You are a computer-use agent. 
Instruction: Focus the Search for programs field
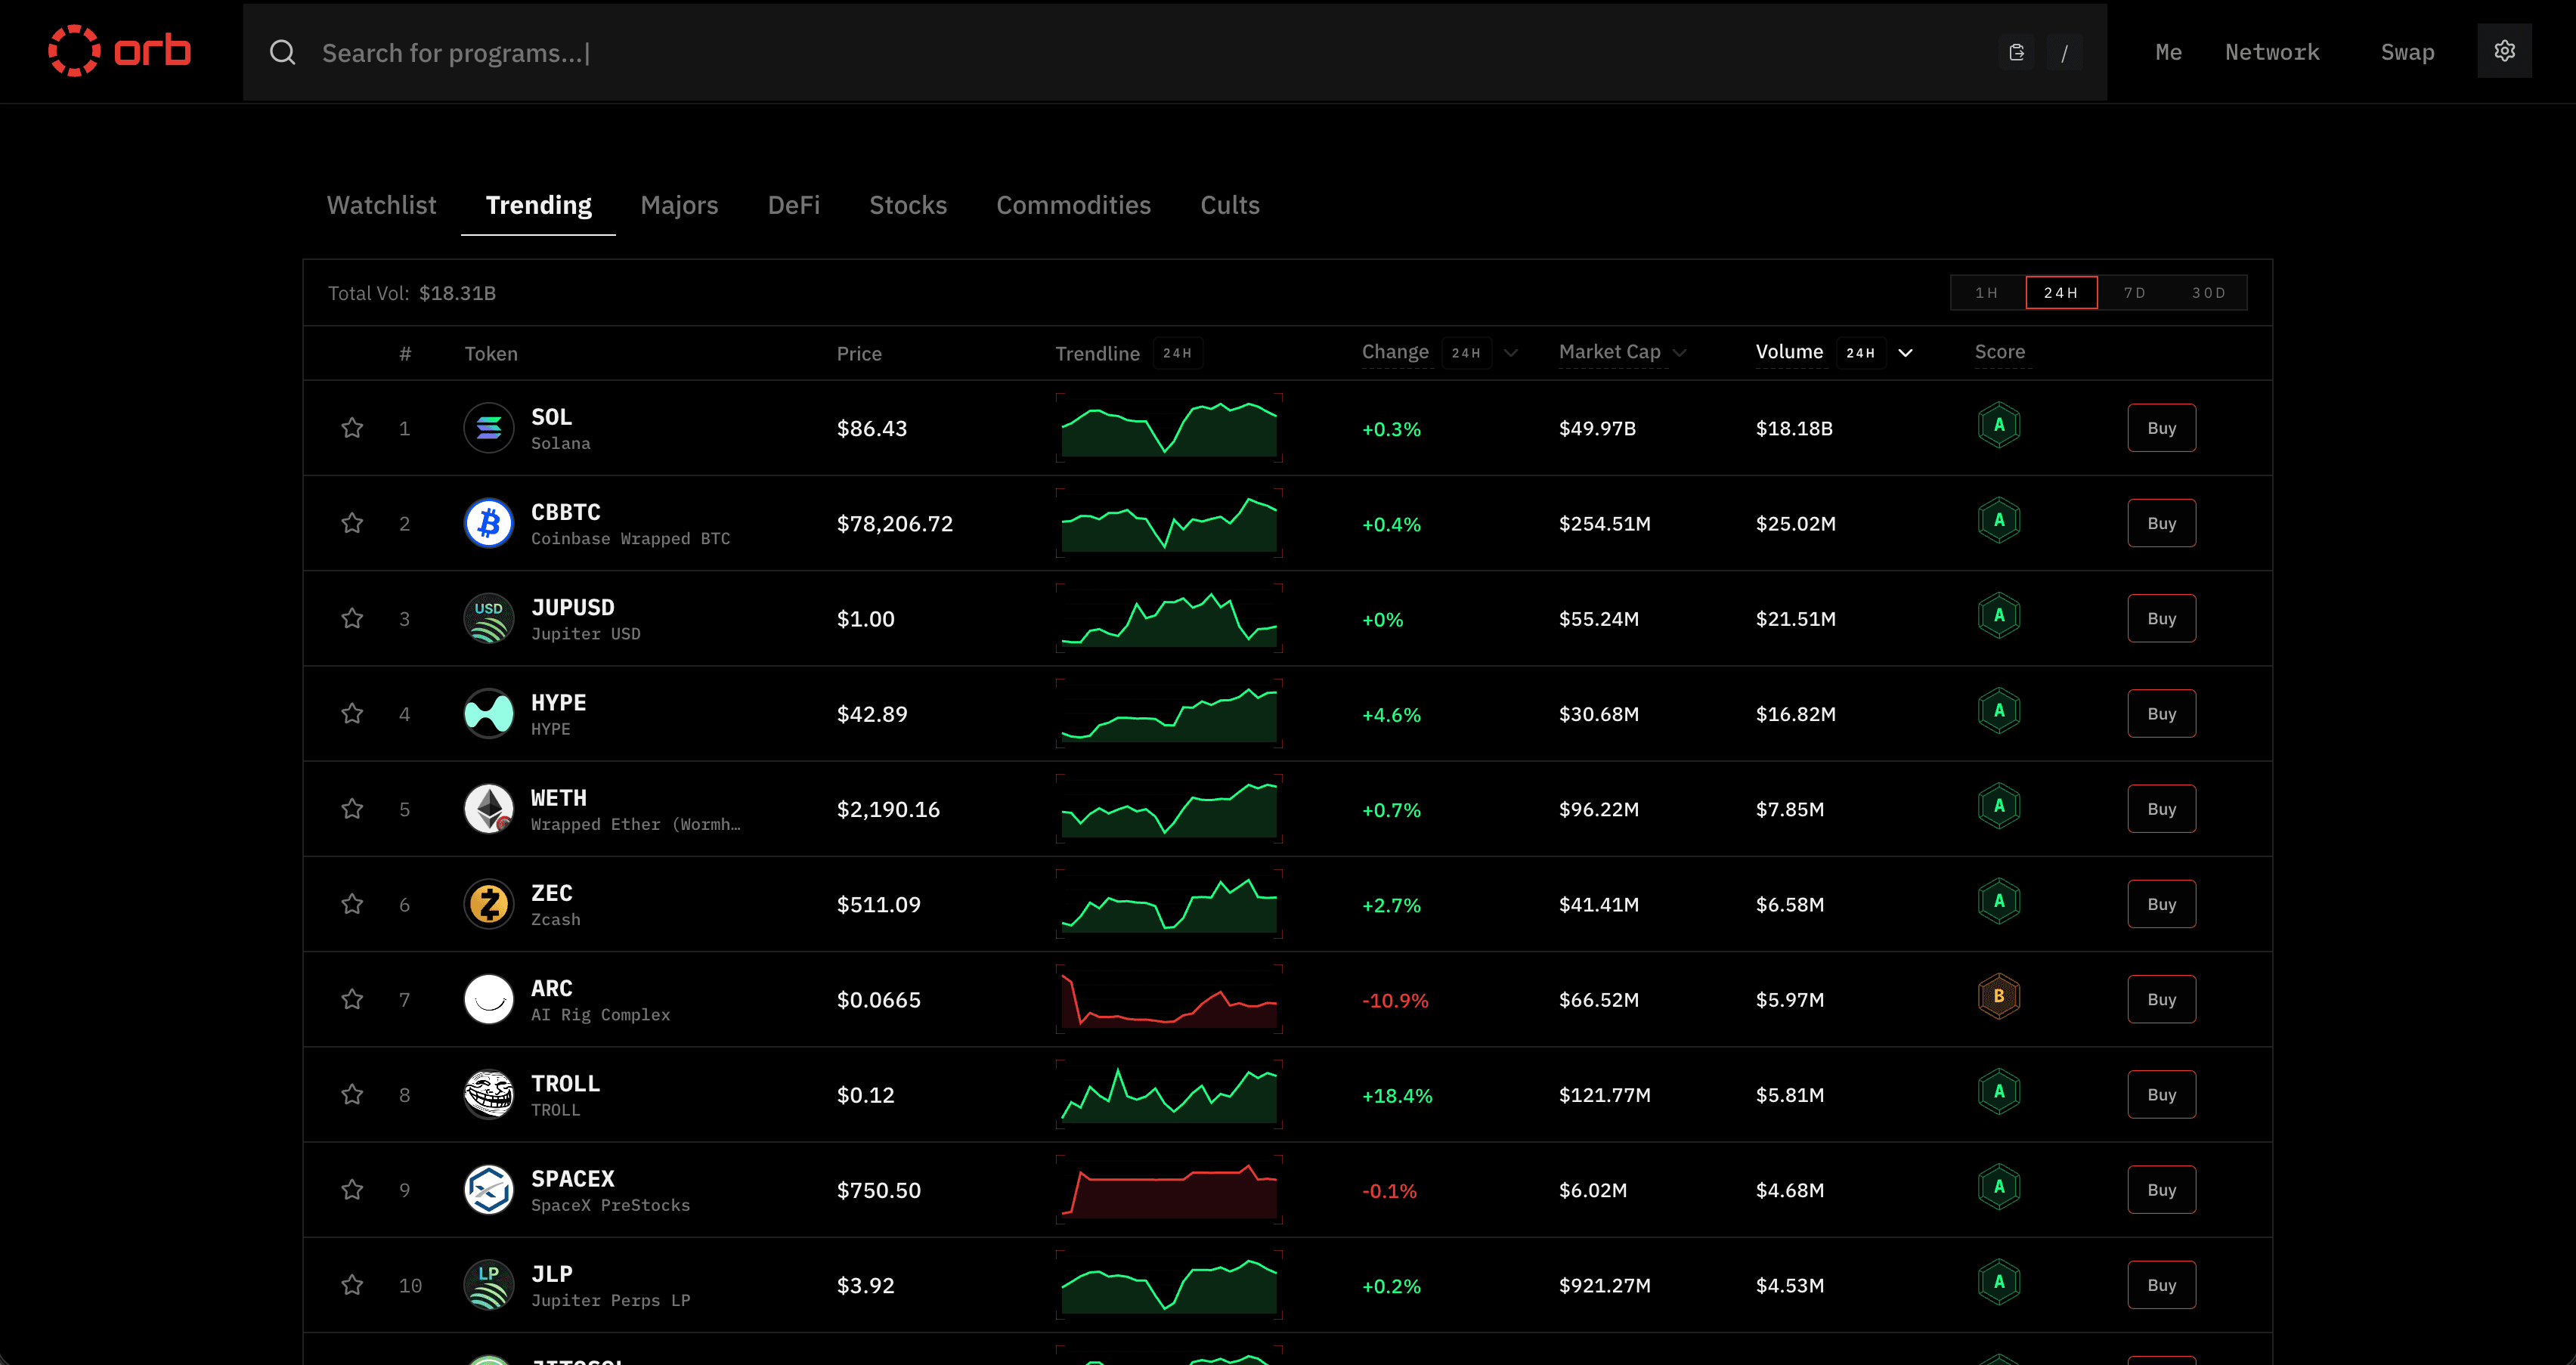(x=1175, y=52)
